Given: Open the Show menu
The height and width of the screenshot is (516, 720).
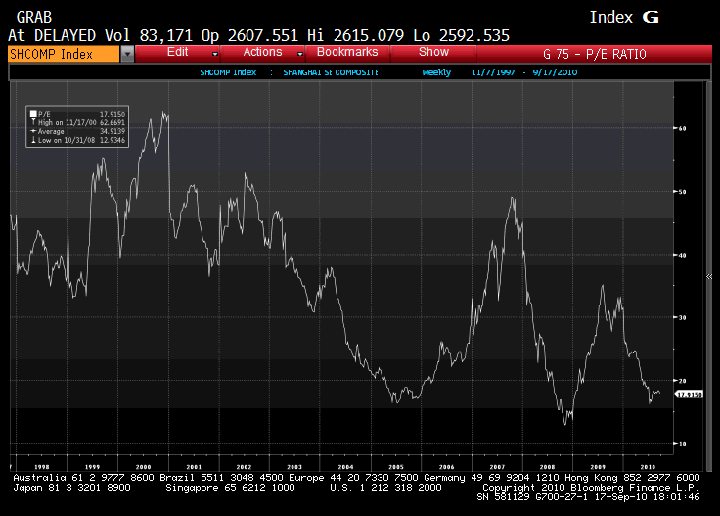Looking at the screenshot, I should click(x=433, y=52).
